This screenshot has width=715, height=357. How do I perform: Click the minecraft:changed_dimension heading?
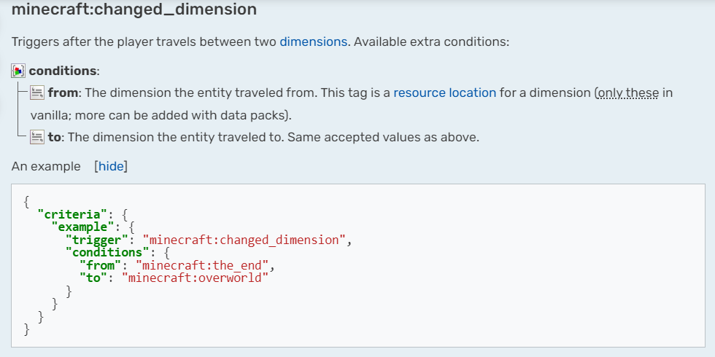134,10
